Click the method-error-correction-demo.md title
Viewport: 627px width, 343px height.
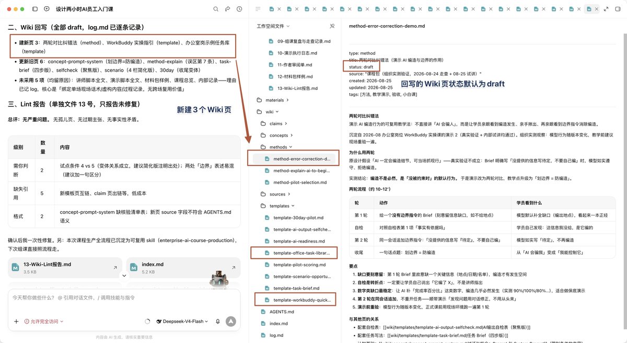tap(387, 26)
